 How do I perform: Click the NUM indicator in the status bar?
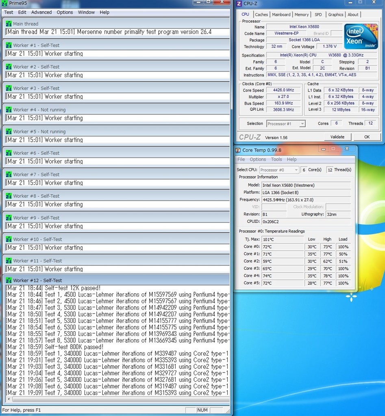pyautogui.click(x=202, y=410)
